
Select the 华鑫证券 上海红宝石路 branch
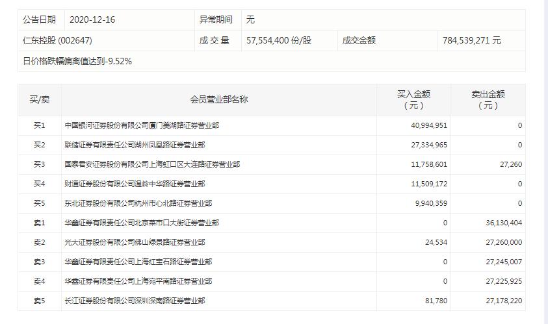(138, 262)
